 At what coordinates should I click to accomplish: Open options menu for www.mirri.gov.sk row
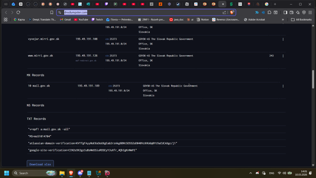pyautogui.click(x=283, y=56)
